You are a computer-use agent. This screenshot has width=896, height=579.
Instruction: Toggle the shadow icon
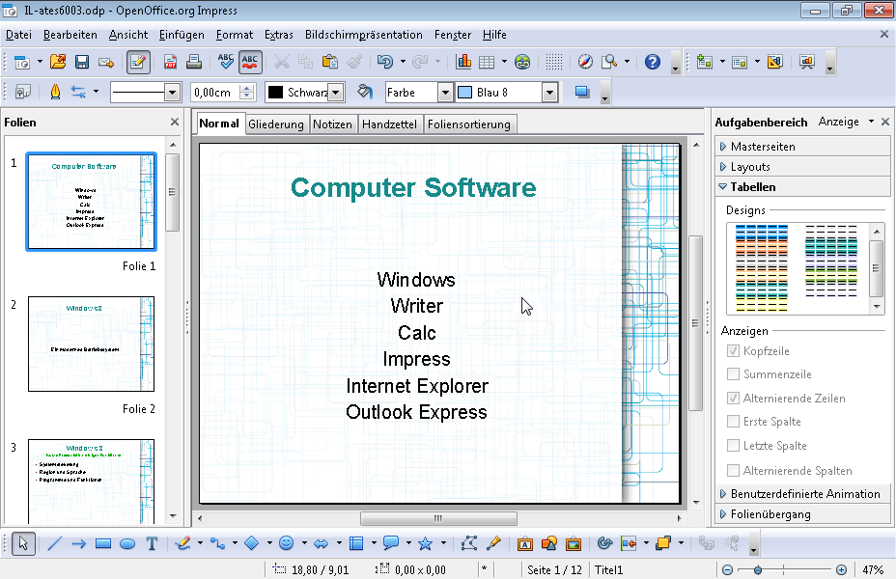point(582,92)
